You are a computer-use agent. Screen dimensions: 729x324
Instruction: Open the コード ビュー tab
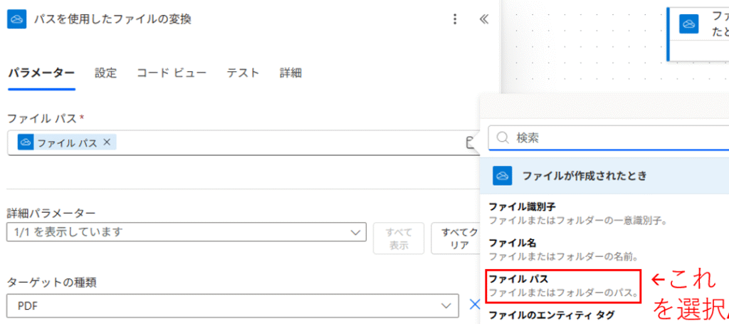pyautogui.click(x=172, y=73)
